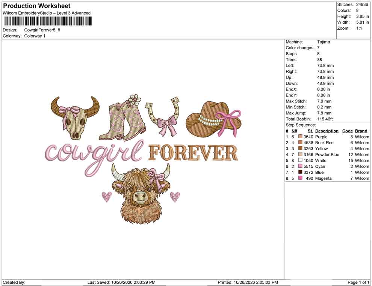Click the Yellow 3263 color swatch

tap(300, 148)
